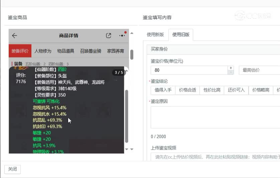Click the 评分: 7176 score text
Screen dimensions: 280x178
(x=21, y=78)
